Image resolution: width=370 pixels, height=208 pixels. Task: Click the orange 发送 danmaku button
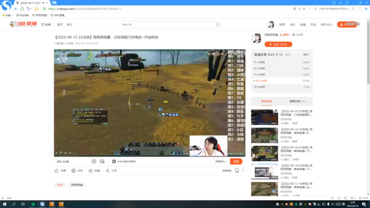pyautogui.click(x=236, y=161)
